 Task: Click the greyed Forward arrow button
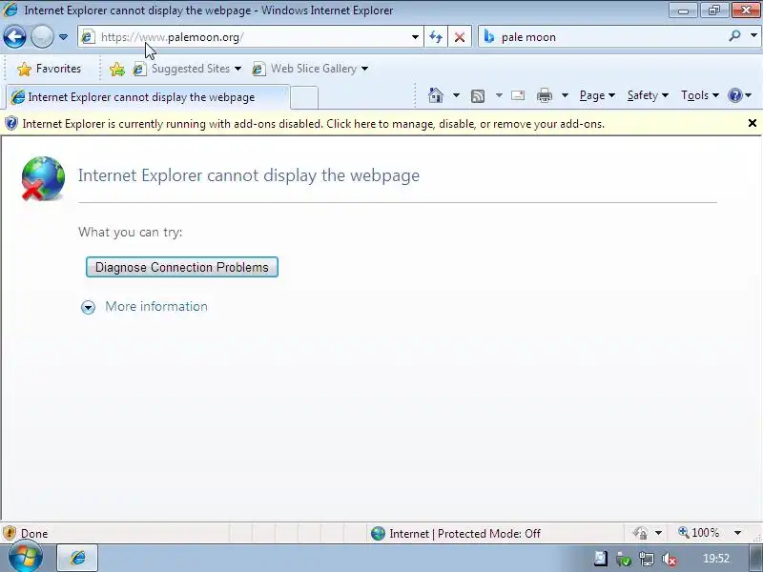tap(42, 37)
